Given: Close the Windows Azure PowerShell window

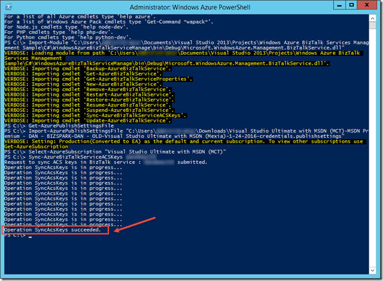Looking at the screenshot, I should [364, 7].
